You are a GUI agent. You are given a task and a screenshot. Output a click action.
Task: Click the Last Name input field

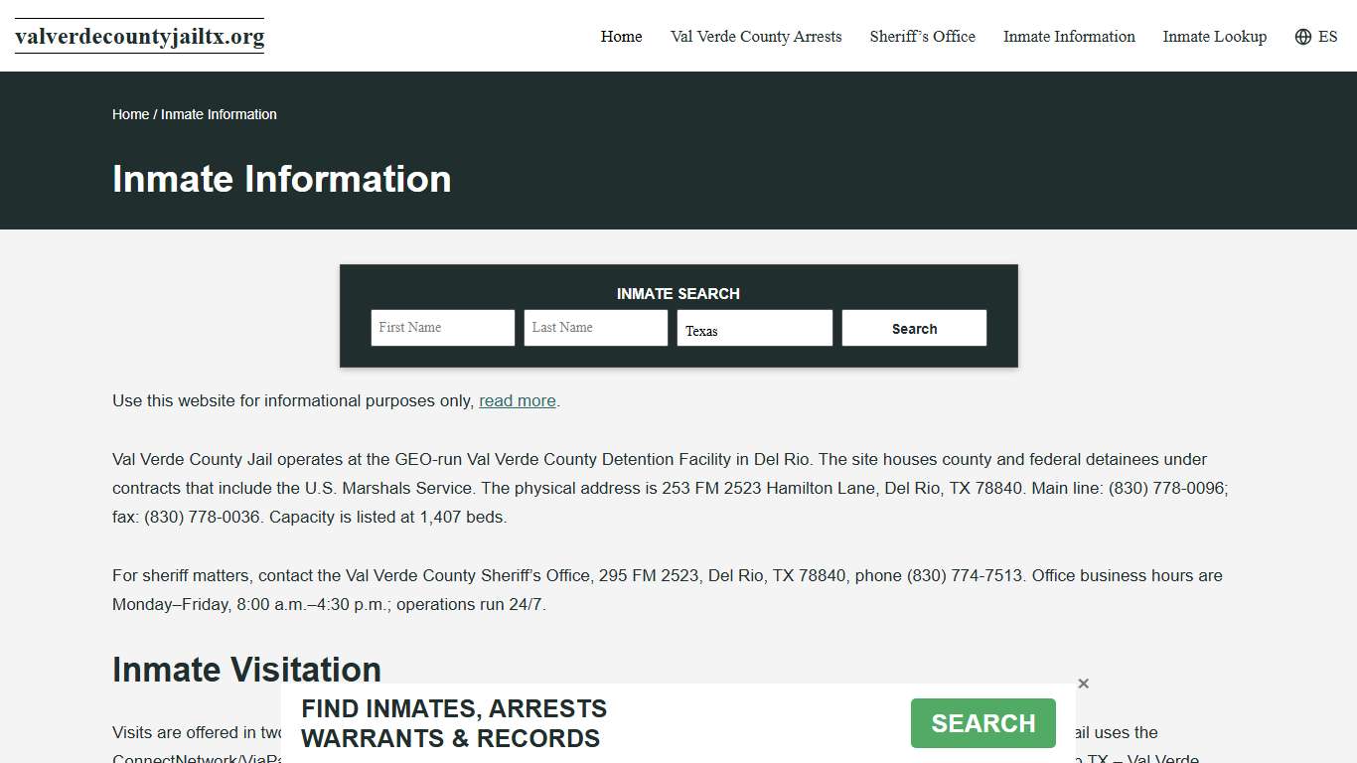(x=595, y=327)
